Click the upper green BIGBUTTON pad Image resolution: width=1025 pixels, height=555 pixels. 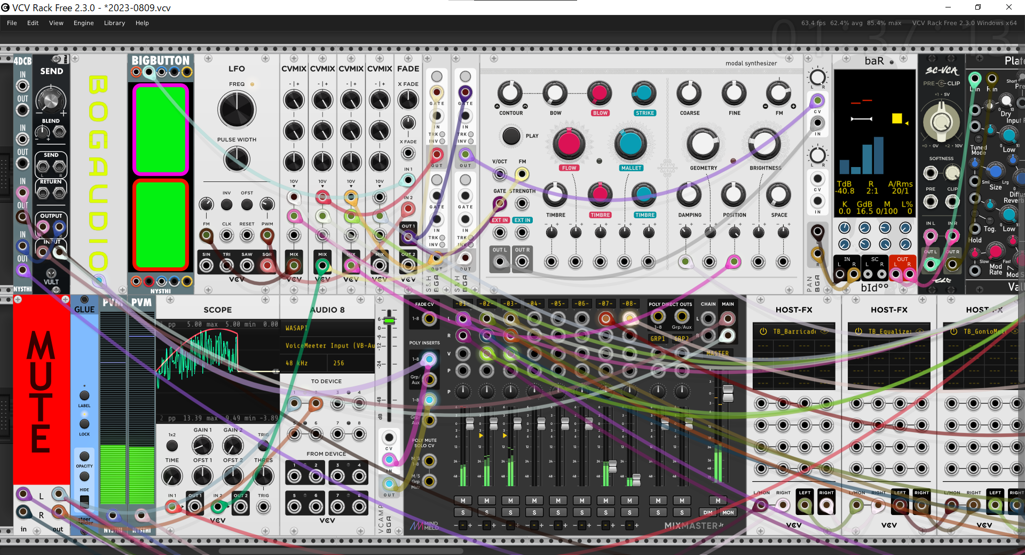click(x=160, y=130)
